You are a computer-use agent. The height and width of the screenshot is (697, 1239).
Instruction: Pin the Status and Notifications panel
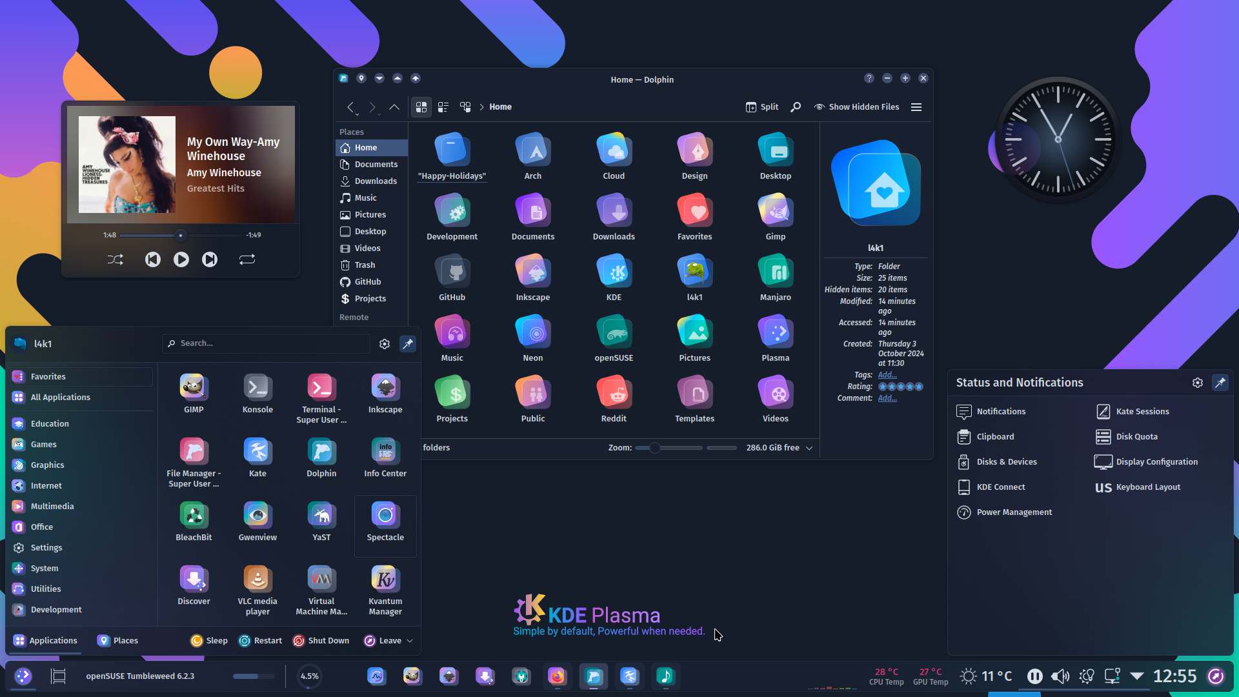click(1220, 383)
